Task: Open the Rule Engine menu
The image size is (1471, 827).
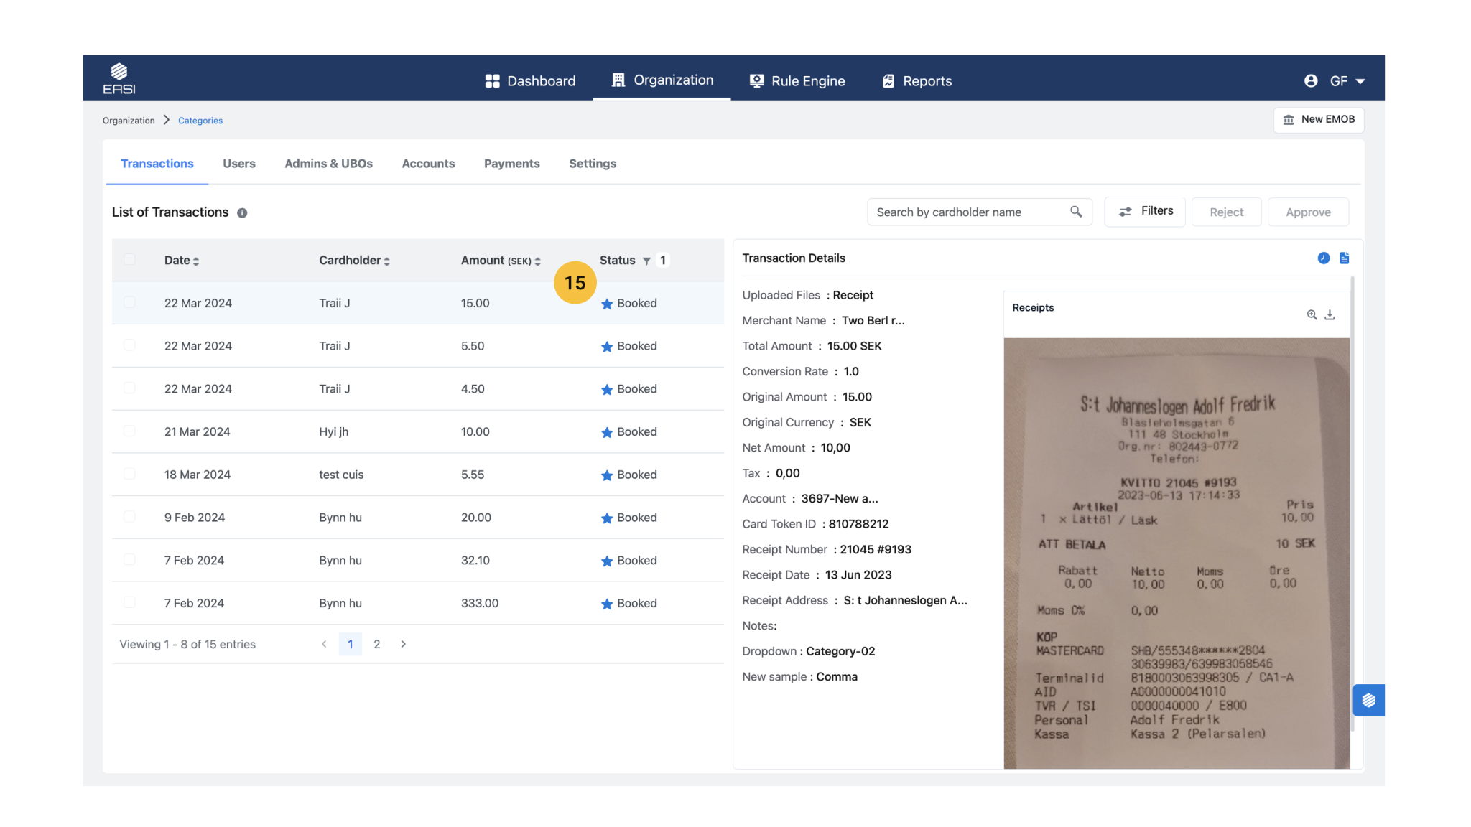Action: pyautogui.click(x=797, y=81)
